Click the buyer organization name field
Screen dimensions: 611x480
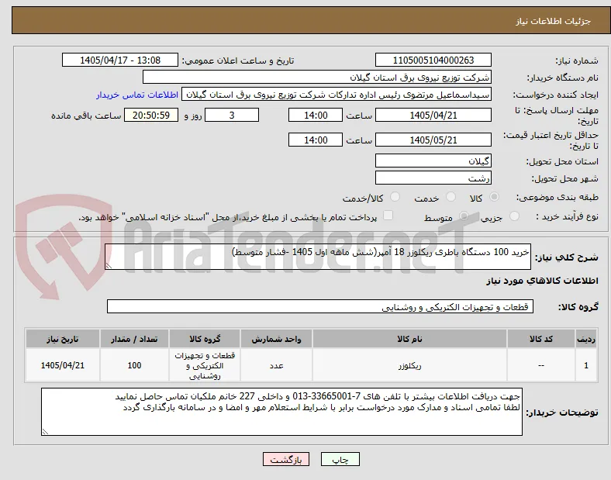317,77
